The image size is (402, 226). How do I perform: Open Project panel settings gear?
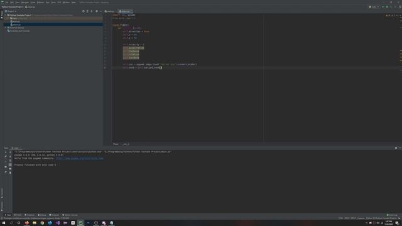coord(97,11)
